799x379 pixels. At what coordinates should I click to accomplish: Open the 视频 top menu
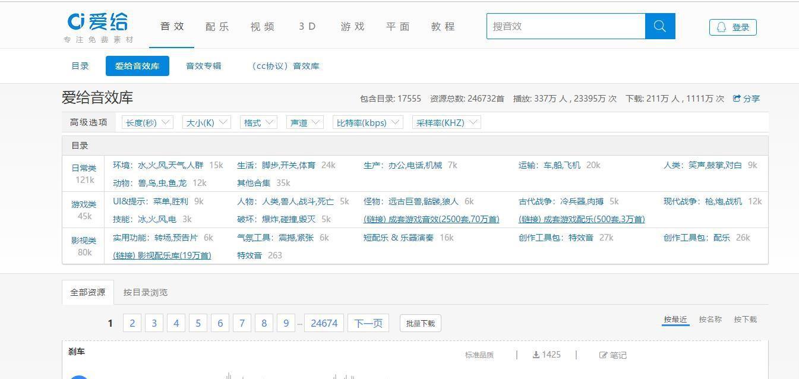tap(262, 27)
